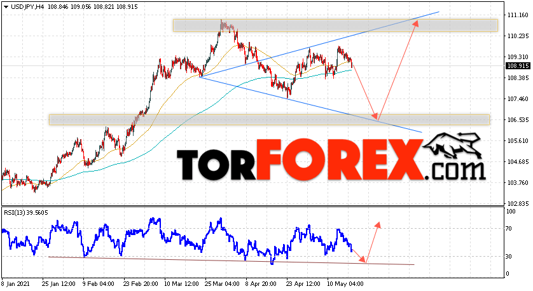Image resolution: width=533 pixels, height=291 pixels.
Task: Select the upper gray resistance zone rectangle
Action: (x=335, y=25)
